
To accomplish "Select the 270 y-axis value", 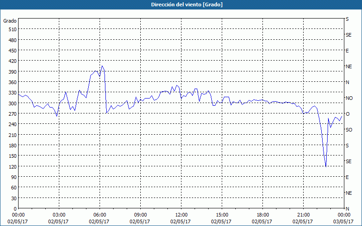I will [13, 114].
